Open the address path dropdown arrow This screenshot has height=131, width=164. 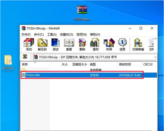[155, 57]
